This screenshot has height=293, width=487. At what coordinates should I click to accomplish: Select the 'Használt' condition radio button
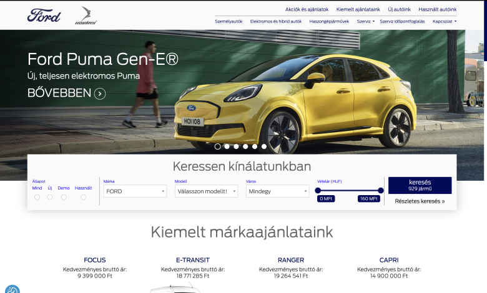(x=83, y=197)
